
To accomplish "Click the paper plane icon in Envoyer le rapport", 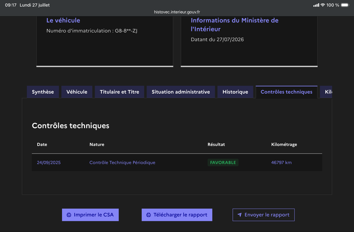I will (x=239, y=215).
